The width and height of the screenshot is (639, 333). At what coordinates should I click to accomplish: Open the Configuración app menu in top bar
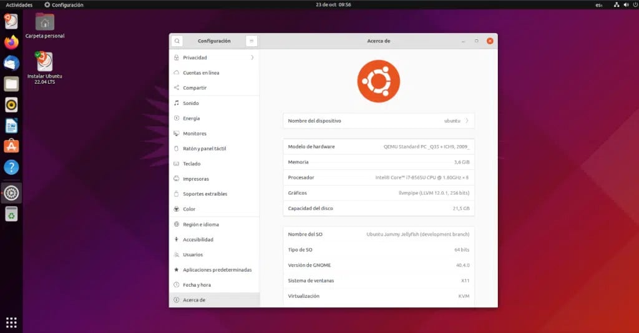click(x=64, y=5)
